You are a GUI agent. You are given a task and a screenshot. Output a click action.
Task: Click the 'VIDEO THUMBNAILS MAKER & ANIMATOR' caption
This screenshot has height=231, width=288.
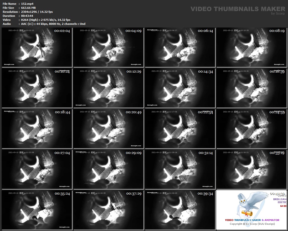252,220
